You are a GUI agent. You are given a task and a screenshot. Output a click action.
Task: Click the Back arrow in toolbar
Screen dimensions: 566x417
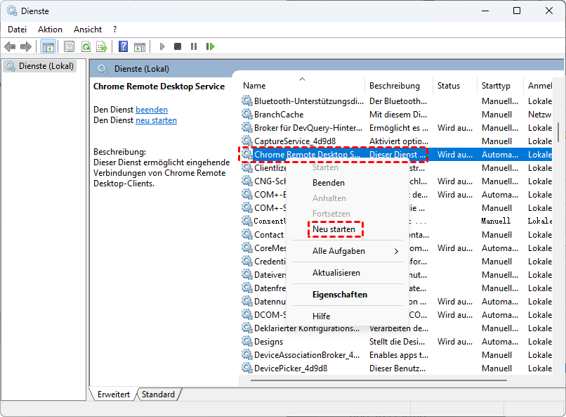click(10, 46)
